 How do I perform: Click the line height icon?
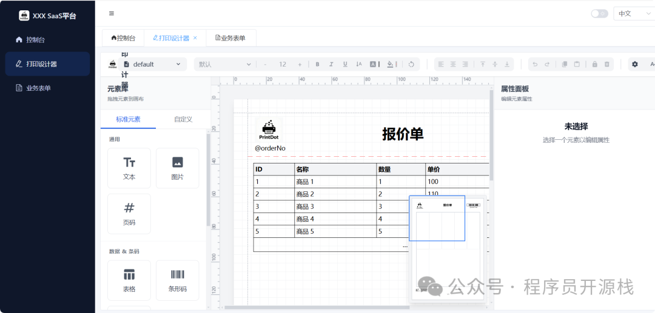point(359,64)
